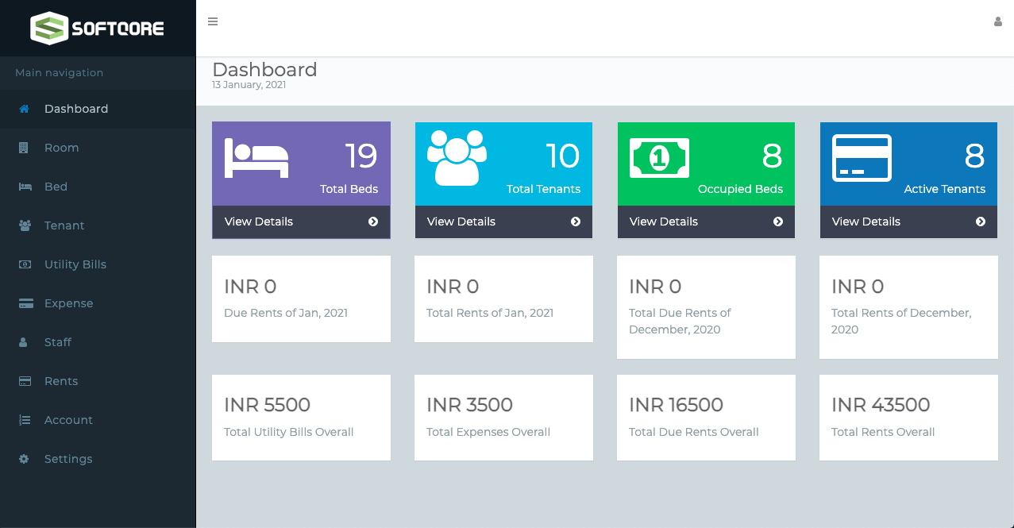
Task: Click the arrow icon on Occupied Beds View Details
Action: pyautogui.click(x=778, y=222)
